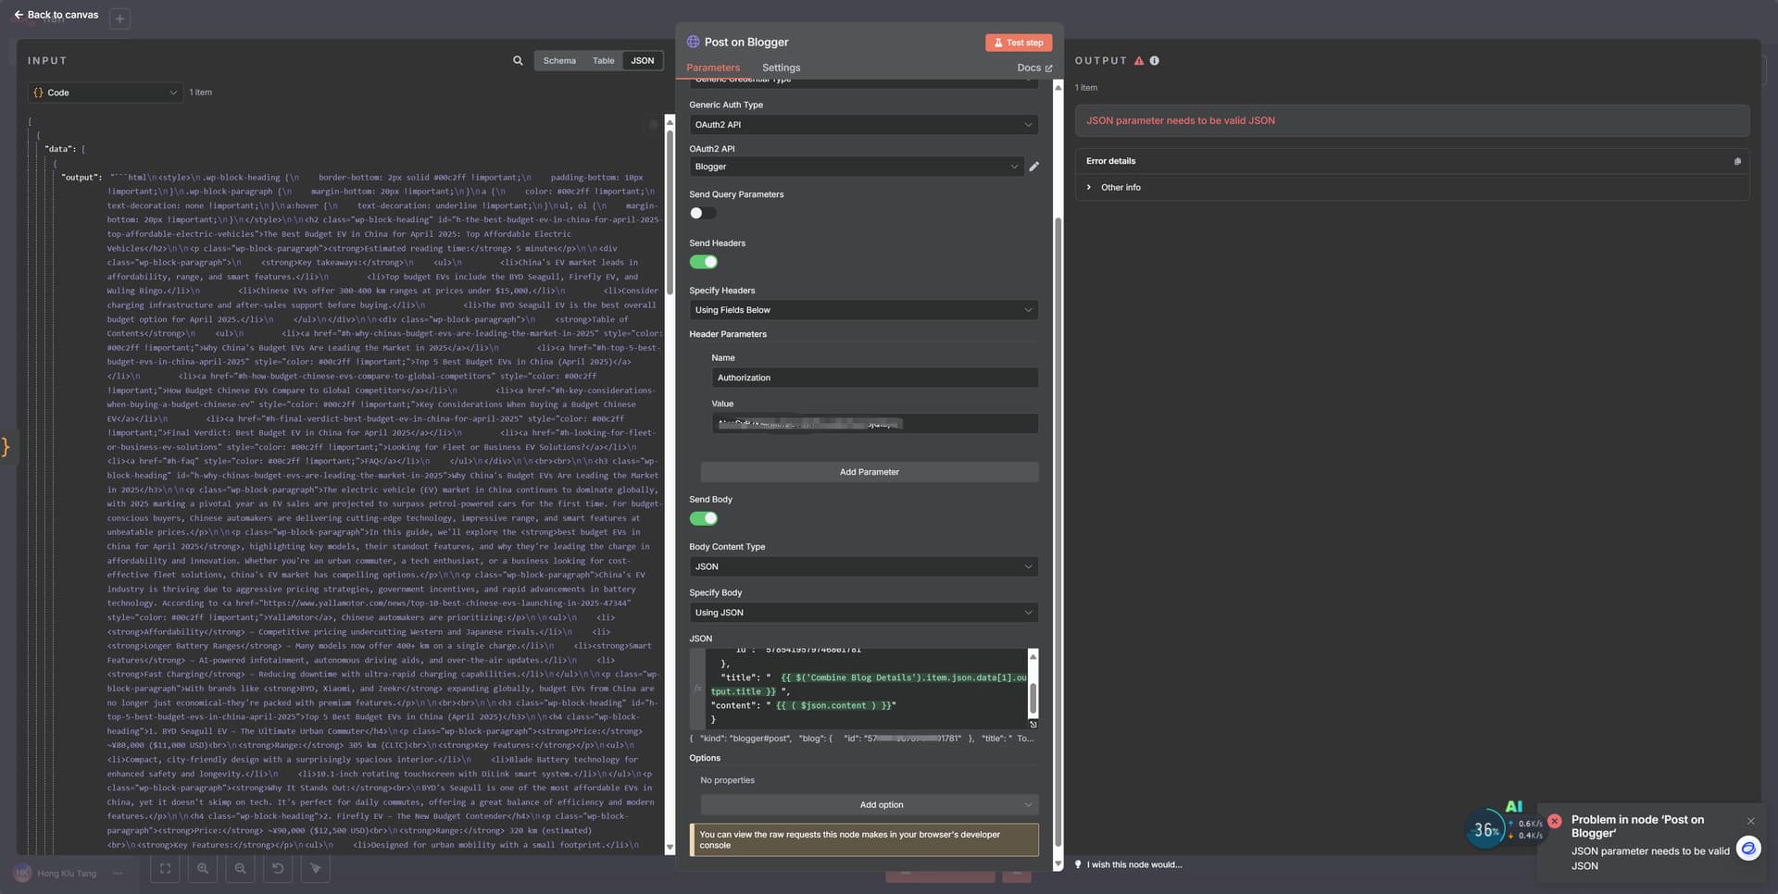Click the JSON editor scrollbar thumb
This screenshot has width=1778, height=894.
[1033, 698]
